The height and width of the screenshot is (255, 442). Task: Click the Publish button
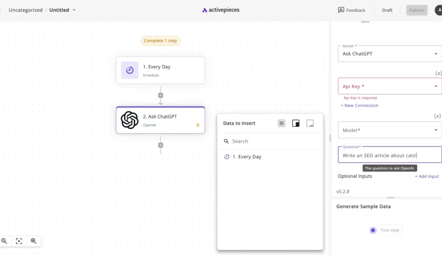point(417,10)
